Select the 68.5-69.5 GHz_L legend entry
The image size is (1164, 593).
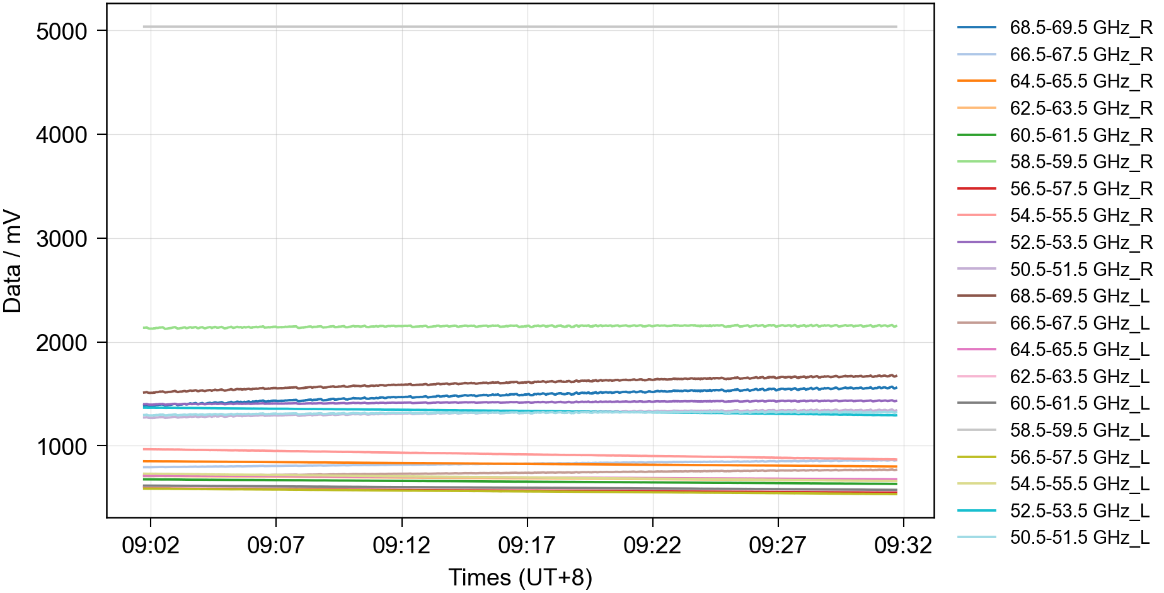click(x=1079, y=296)
